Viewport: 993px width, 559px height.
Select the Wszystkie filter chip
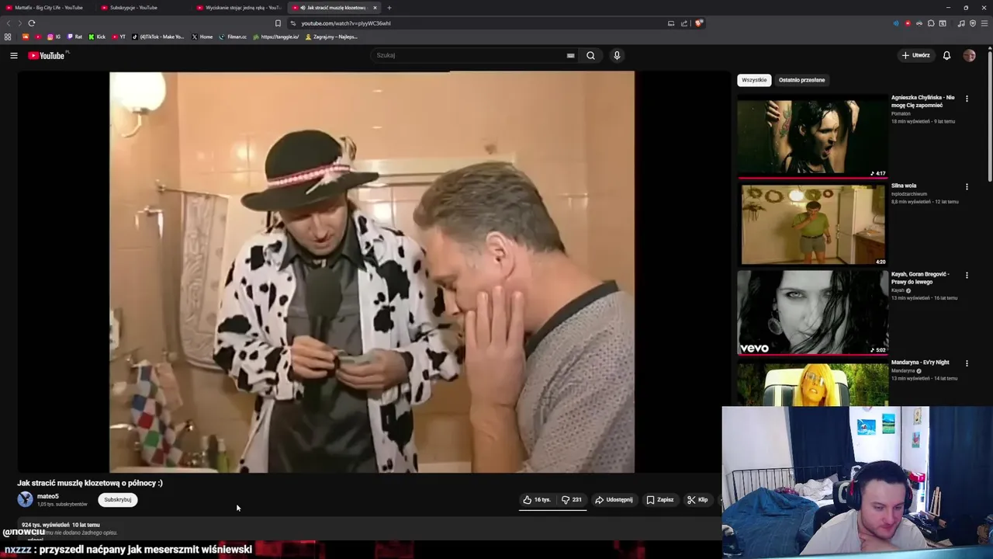point(754,80)
